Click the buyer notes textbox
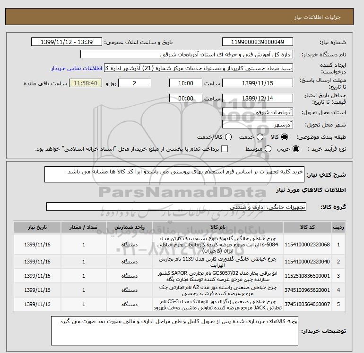This screenshot has width=364, height=353. pos(174,331)
